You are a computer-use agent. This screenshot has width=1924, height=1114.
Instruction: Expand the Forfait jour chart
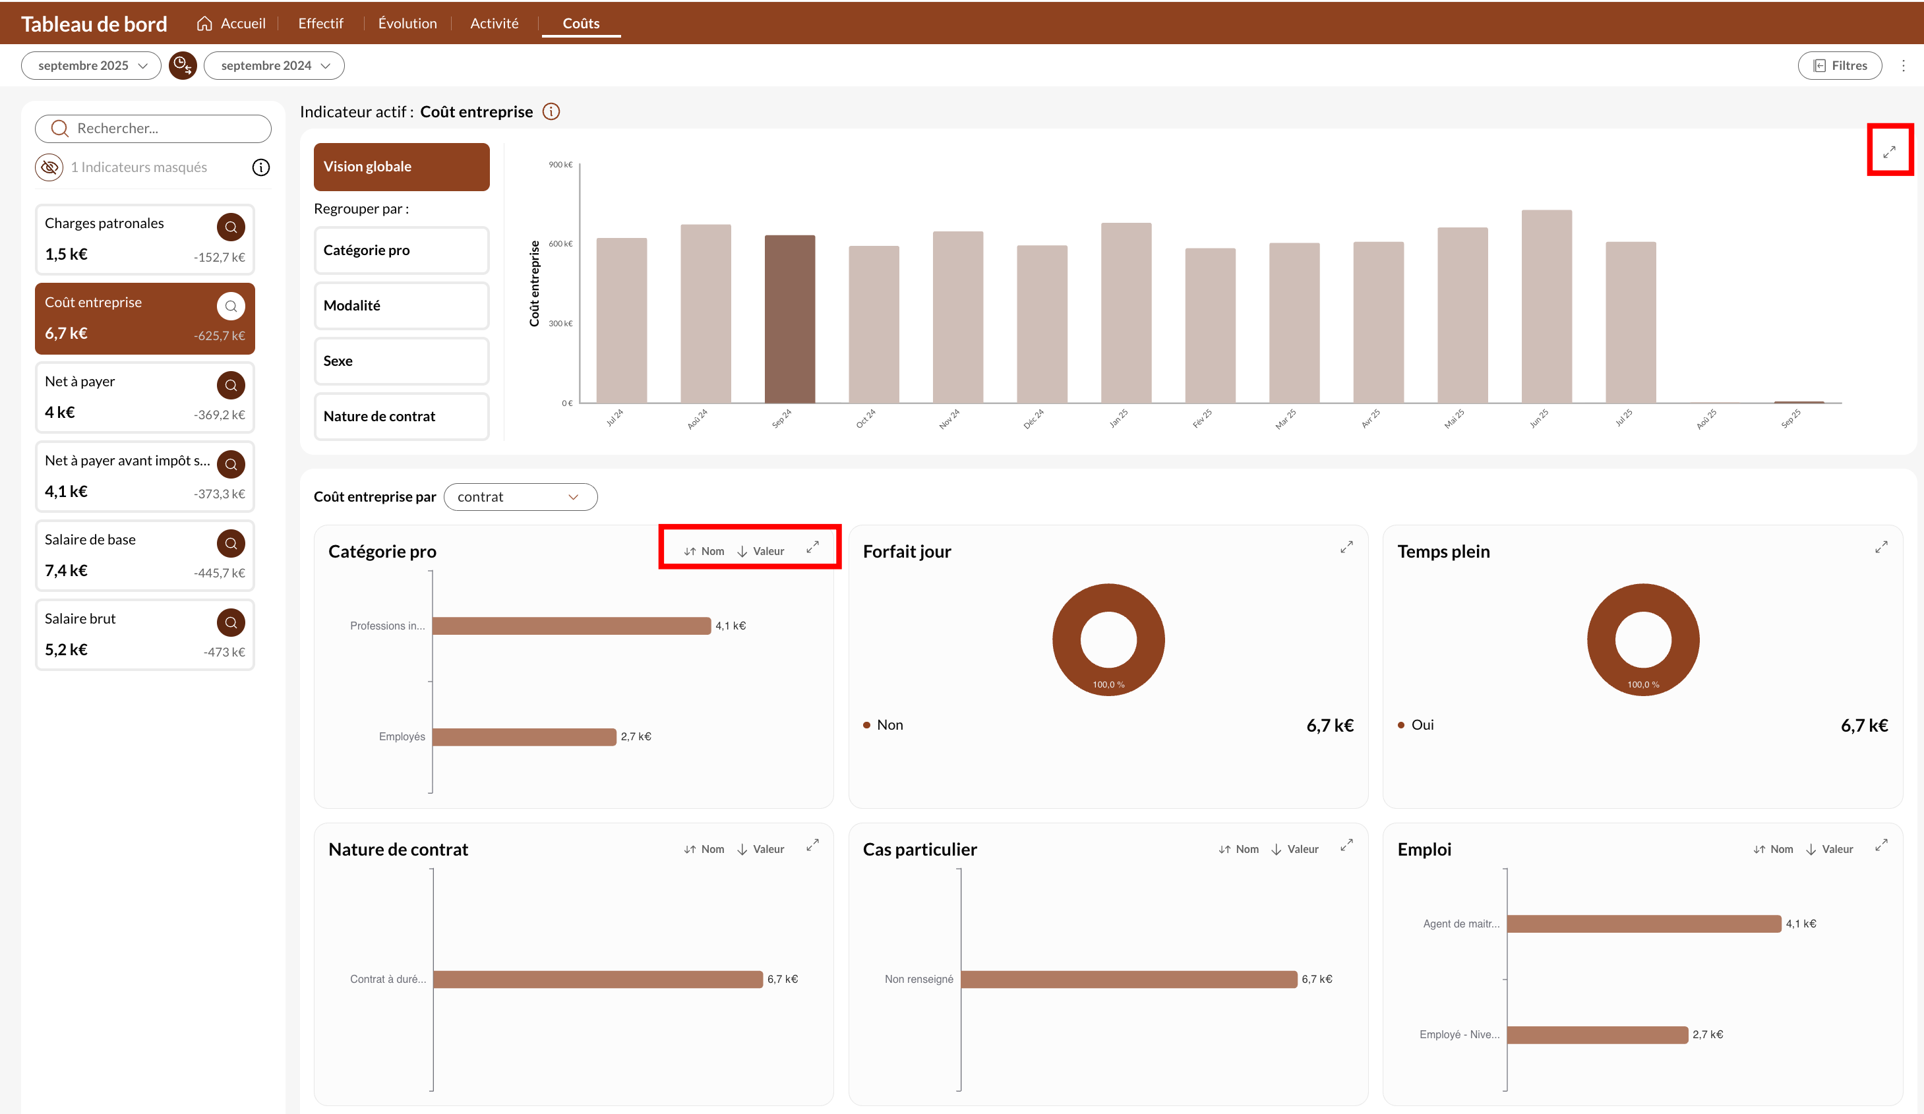[1346, 548]
